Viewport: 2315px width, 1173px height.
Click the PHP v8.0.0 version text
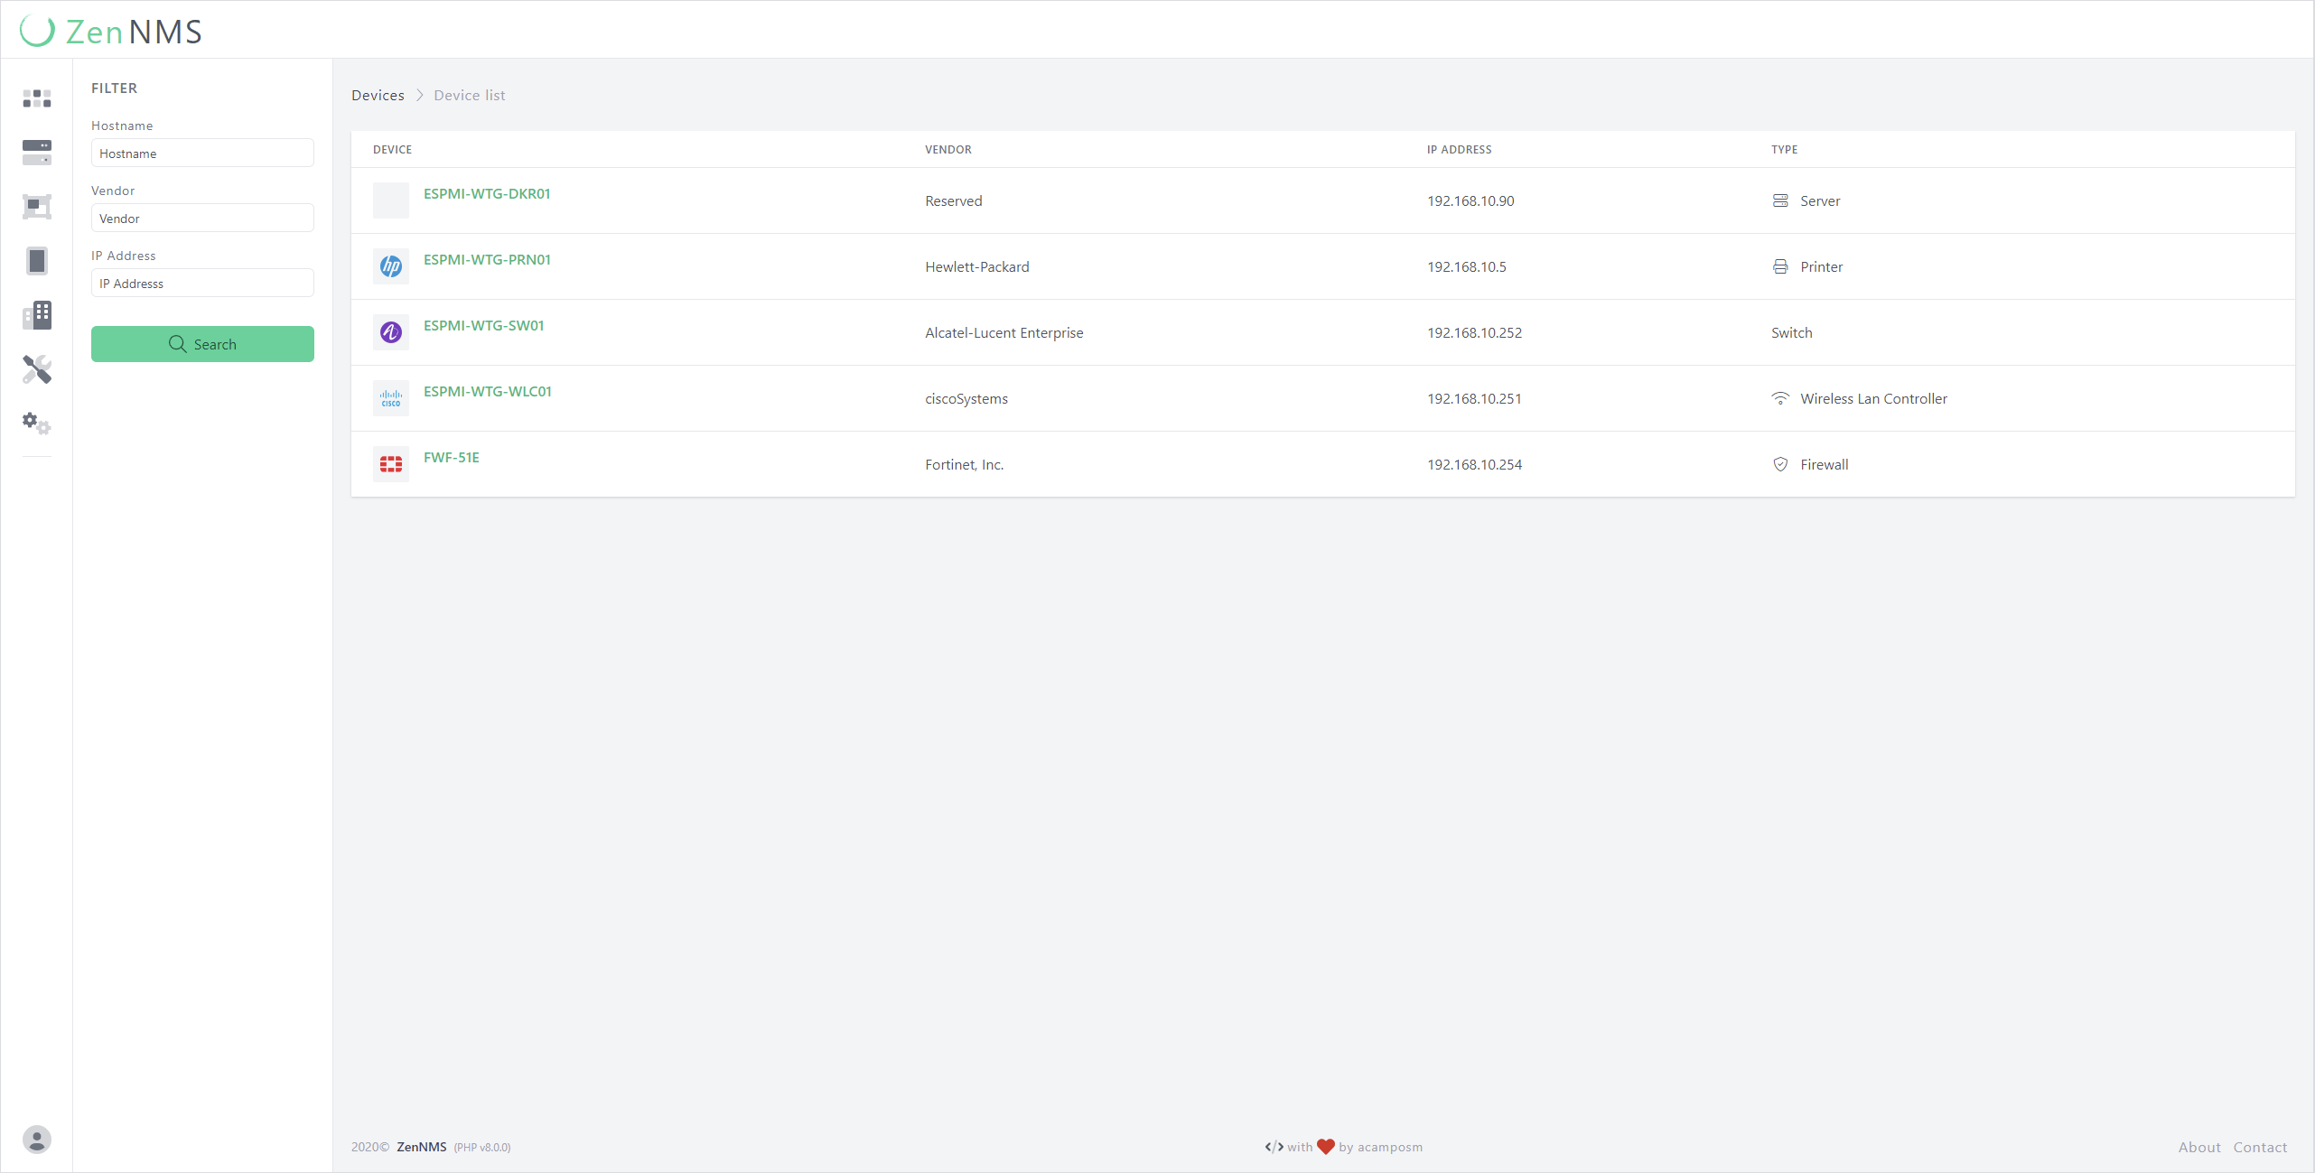coord(482,1148)
